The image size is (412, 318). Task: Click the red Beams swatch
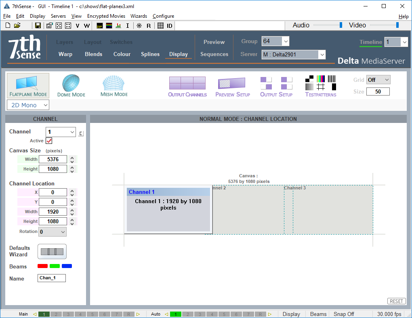pos(42,266)
